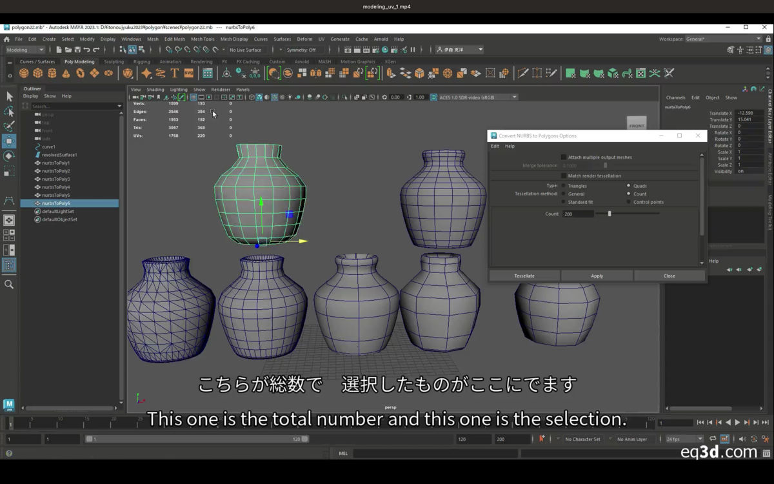Image resolution: width=774 pixels, height=484 pixels.
Task: Switch to the Sculpting shelf tab
Action: tap(114, 62)
